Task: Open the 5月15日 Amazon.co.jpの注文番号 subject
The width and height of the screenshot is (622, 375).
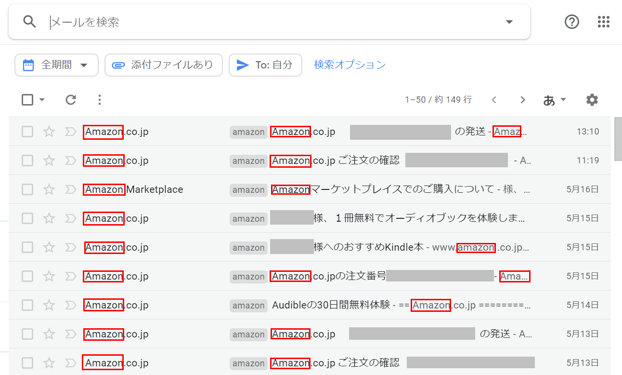Action: coord(329,276)
